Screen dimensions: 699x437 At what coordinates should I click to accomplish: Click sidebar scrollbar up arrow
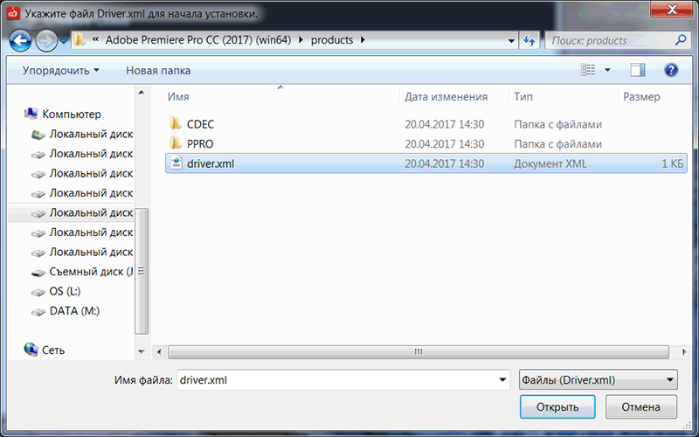[x=142, y=93]
